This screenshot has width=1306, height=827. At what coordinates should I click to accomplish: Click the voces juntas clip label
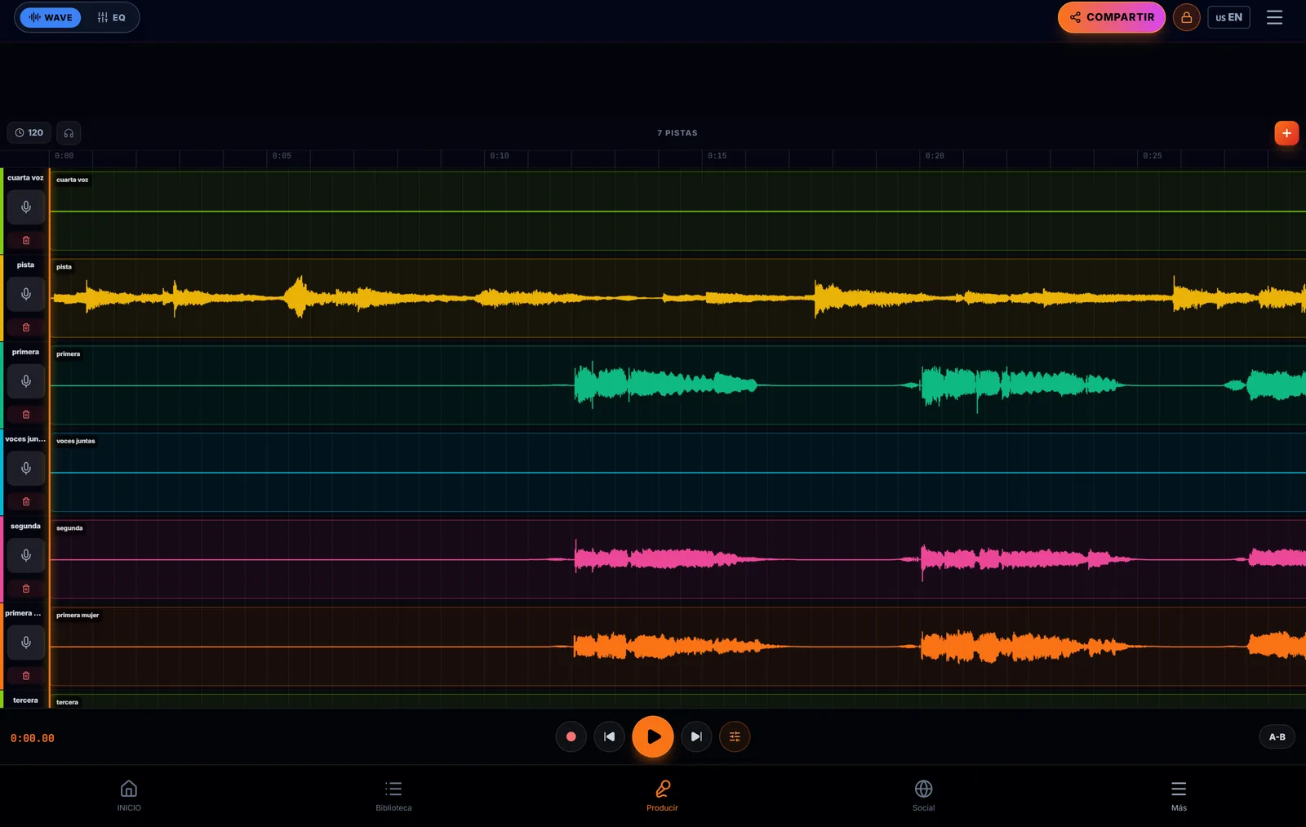(x=76, y=441)
